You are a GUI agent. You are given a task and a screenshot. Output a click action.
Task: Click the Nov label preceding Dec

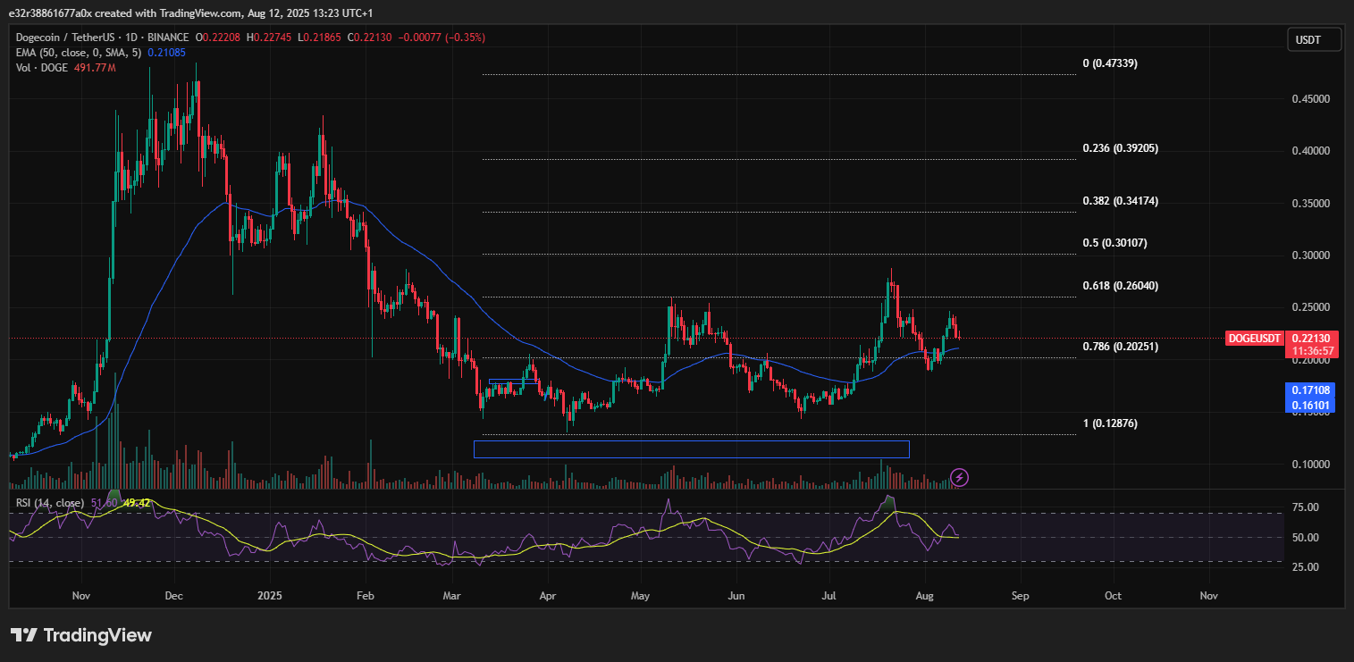pos(81,595)
